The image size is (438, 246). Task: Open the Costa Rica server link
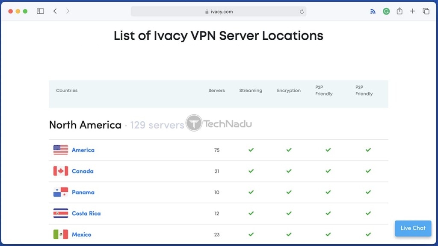pos(86,214)
